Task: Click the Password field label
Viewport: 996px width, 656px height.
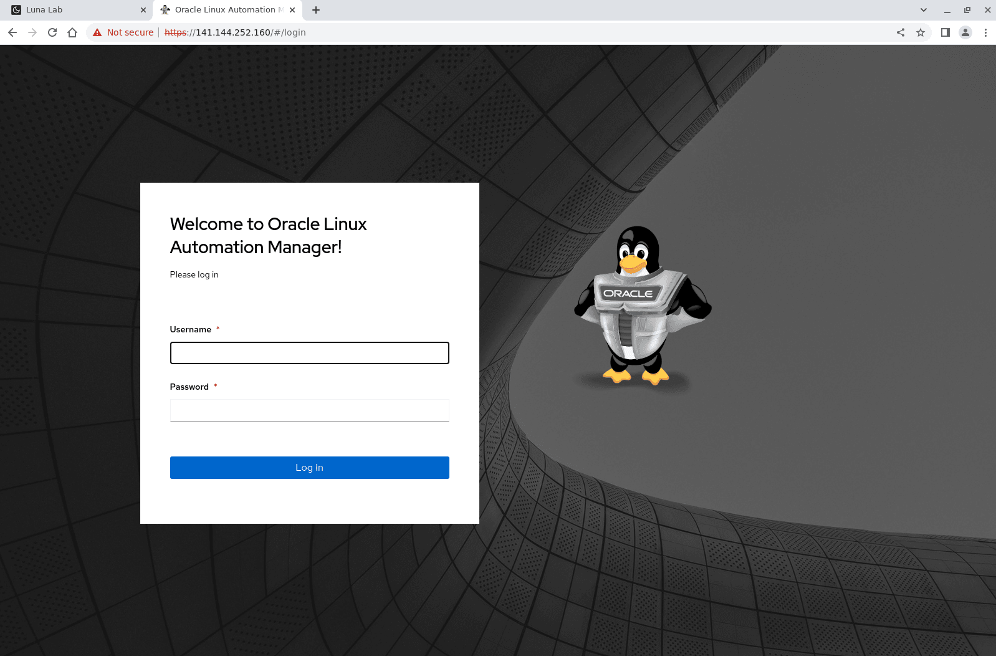Action: point(189,387)
